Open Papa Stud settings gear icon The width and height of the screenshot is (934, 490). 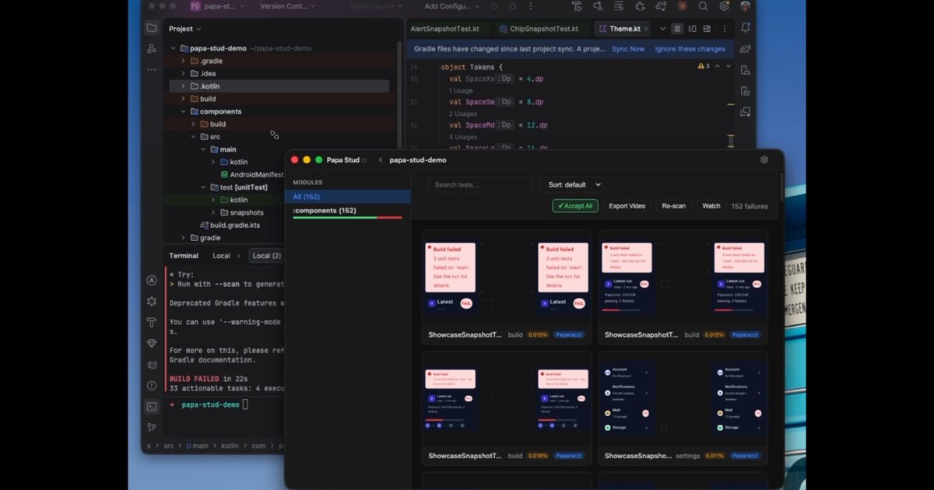pos(764,159)
